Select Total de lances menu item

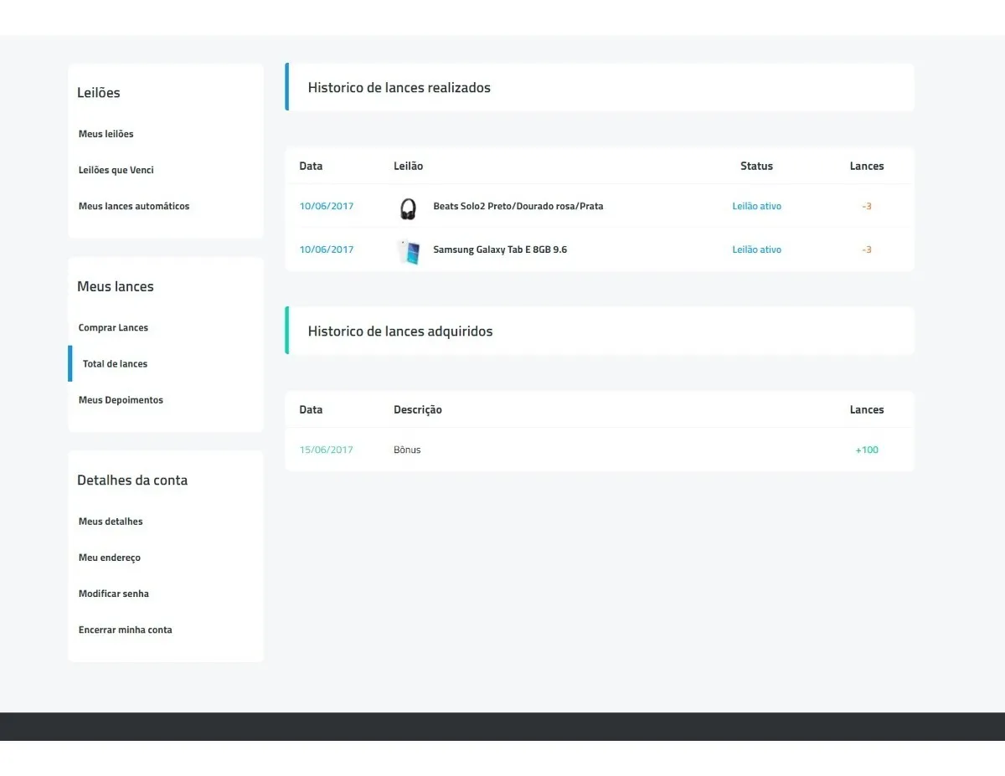point(115,364)
